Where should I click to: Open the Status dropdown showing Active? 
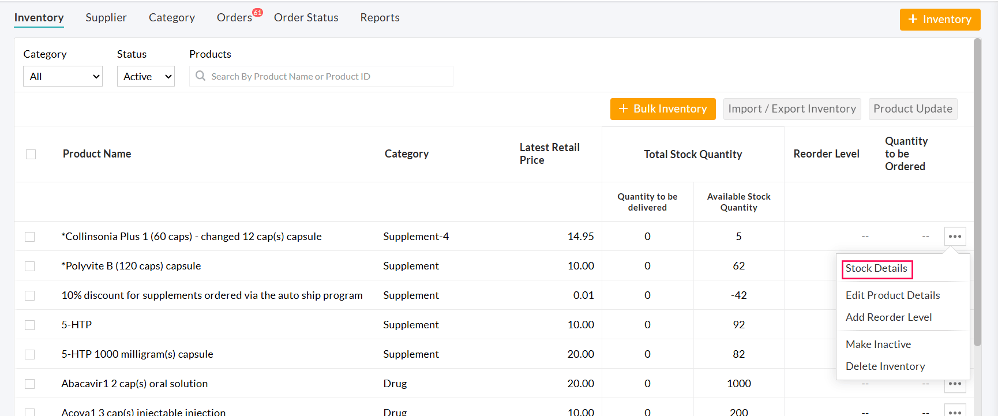point(146,76)
